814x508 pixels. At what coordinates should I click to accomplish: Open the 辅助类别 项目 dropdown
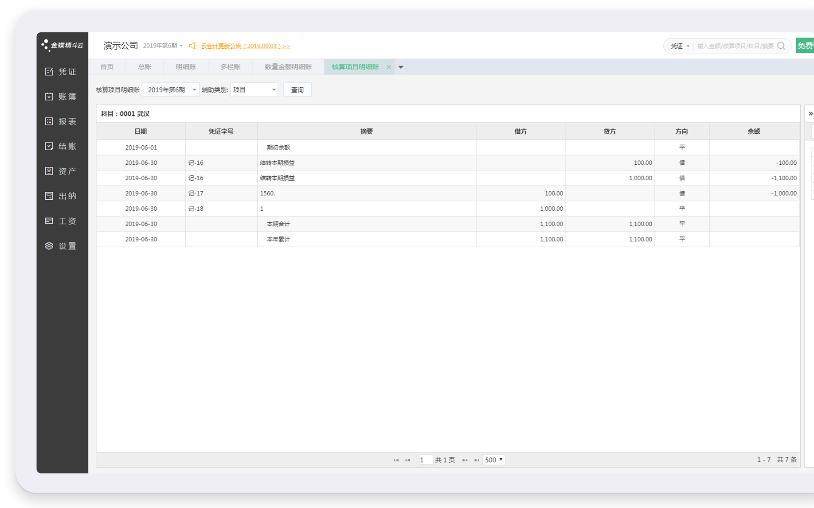coord(254,90)
